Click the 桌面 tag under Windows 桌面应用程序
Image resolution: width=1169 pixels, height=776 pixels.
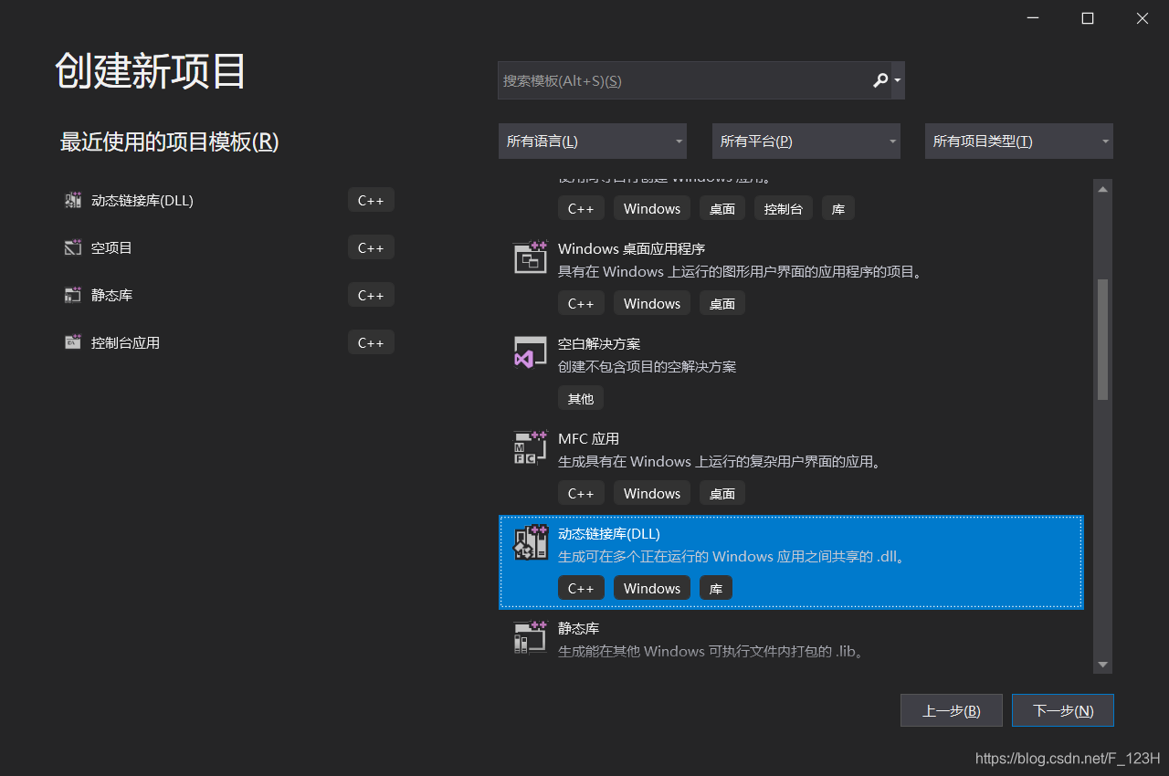[x=722, y=303]
